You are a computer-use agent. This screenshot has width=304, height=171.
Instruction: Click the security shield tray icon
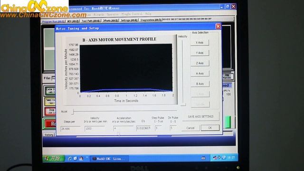tap(224, 158)
